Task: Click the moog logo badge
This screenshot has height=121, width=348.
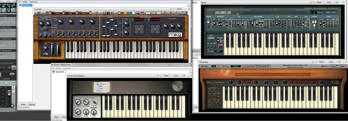Action: (x=175, y=35)
